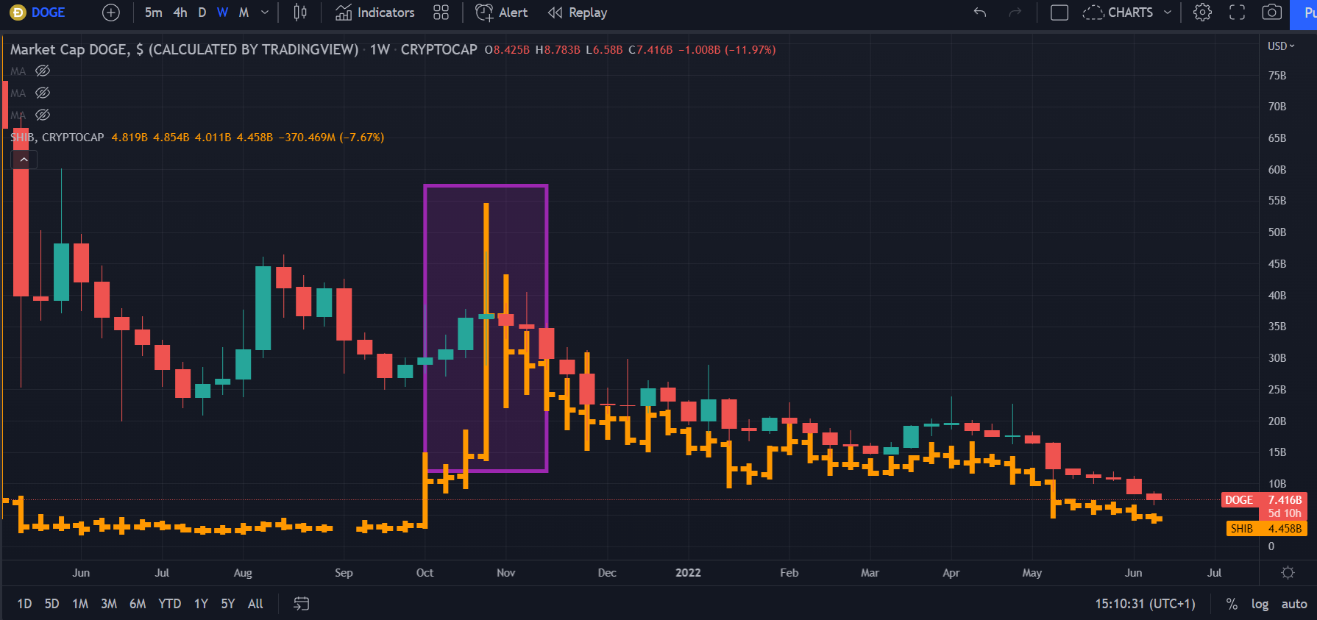Undo the last action arrow

click(x=979, y=13)
